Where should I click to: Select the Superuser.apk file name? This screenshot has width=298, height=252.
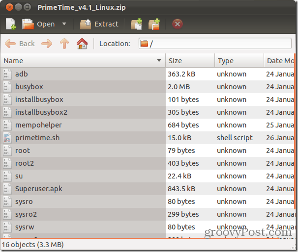coord(38,189)
